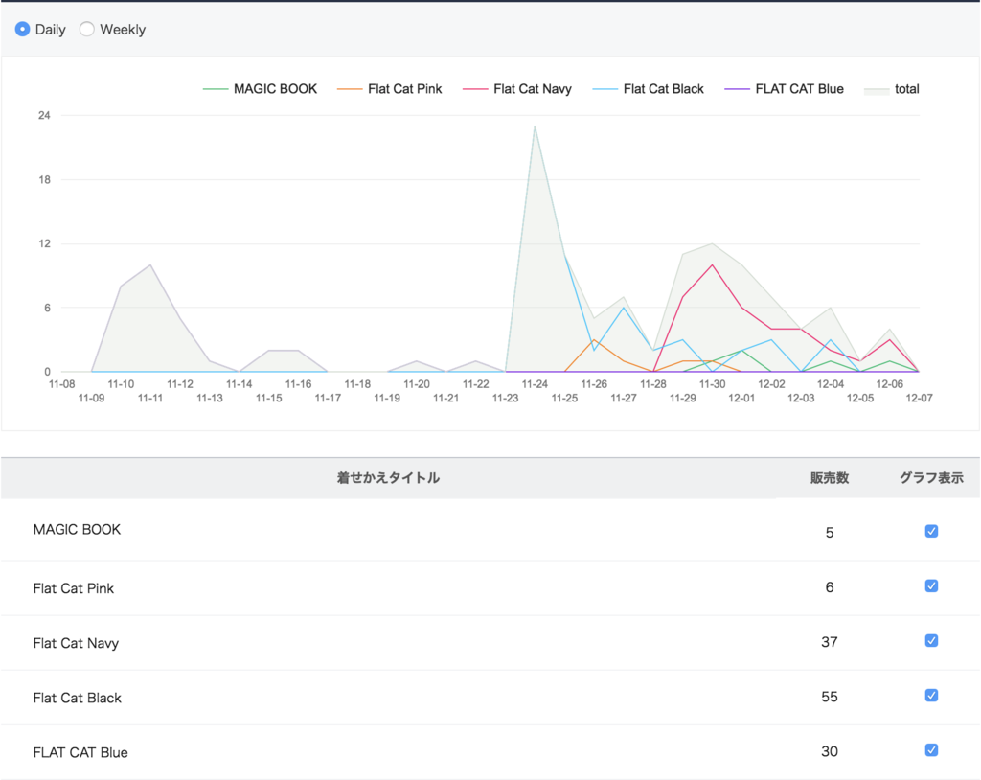This screenshot has width=981, height=780.
Task: Uncheck Flat Cat Black graph checkbox
Action: 931,695
